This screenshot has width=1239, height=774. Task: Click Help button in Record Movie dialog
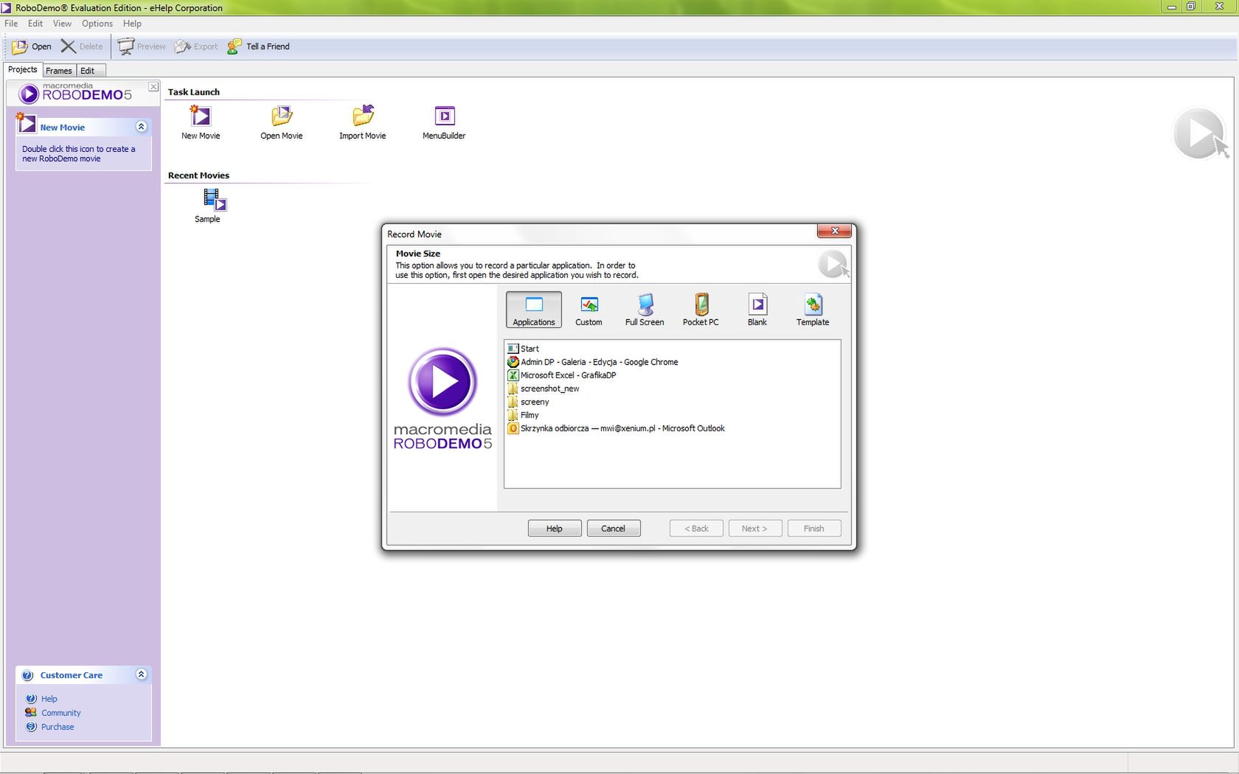click(x=555, y=529)
